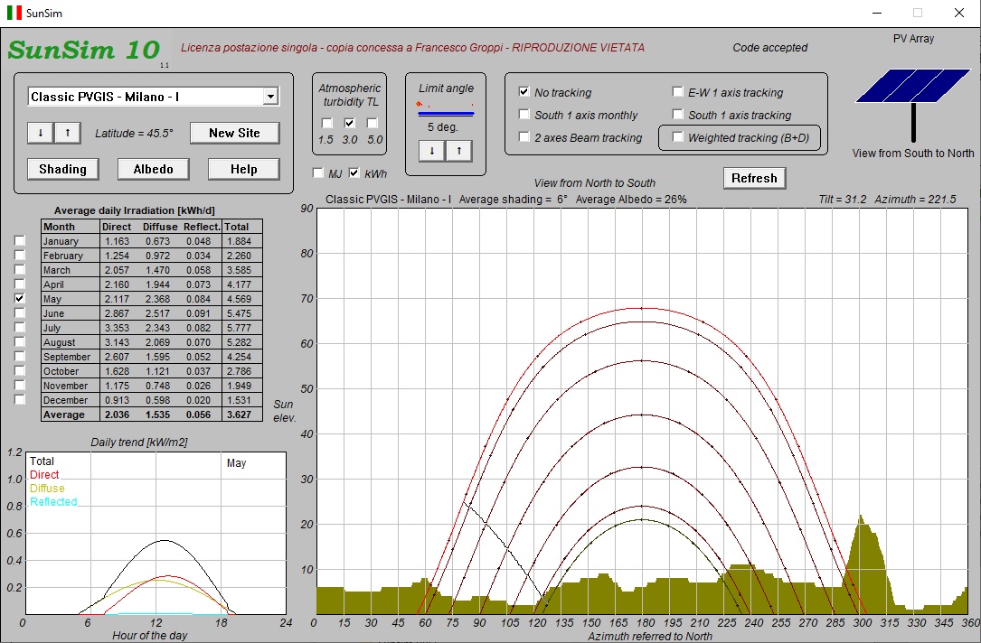The height and width of the screenshot is (643, 981).
Task: Move to next site with up arrow
Action: tap(68, 133)
